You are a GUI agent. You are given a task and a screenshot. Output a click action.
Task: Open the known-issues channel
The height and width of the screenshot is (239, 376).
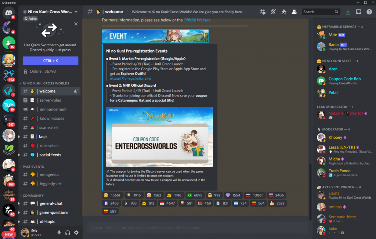click(50, 119)
